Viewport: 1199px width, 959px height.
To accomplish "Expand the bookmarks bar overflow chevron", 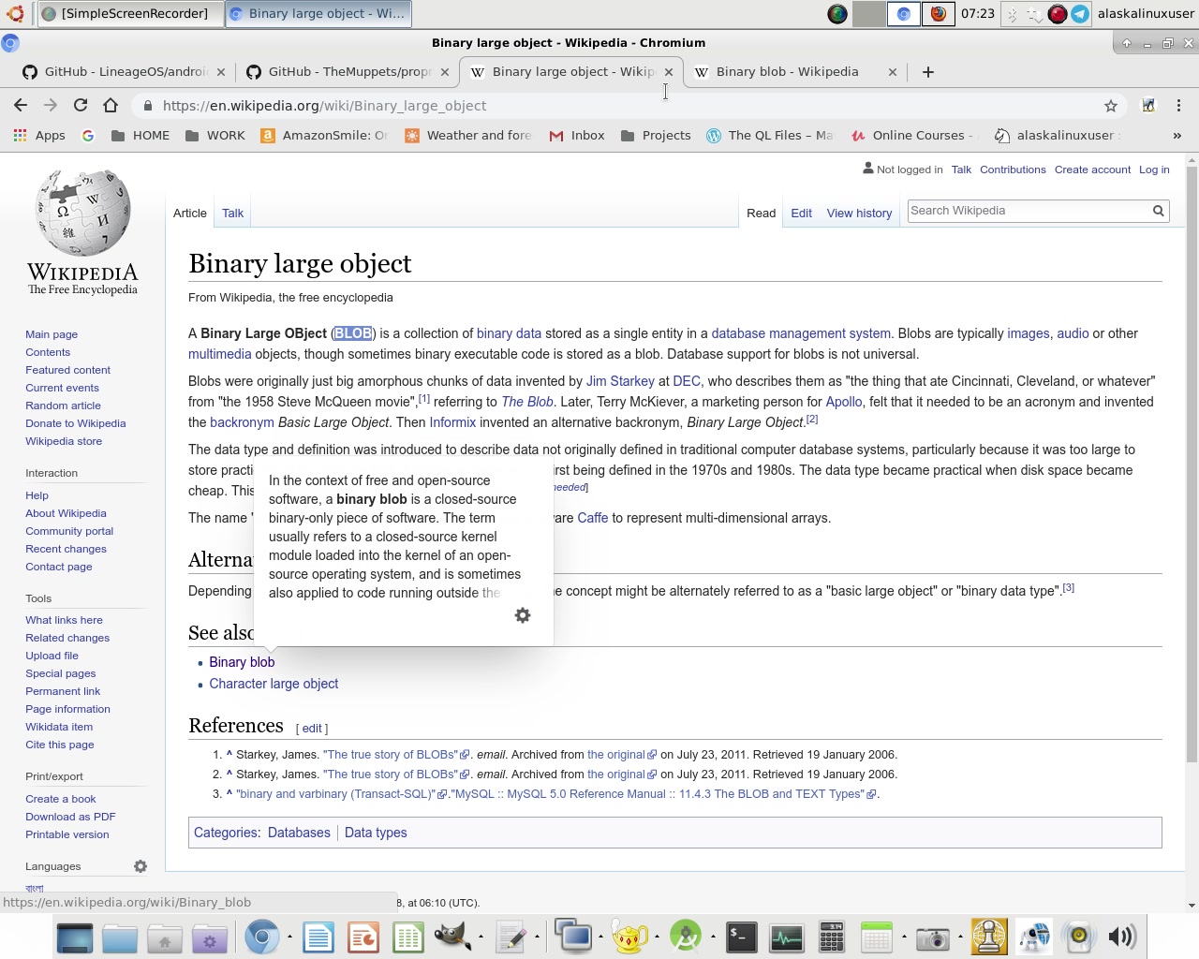I will tap(1177, 136).
